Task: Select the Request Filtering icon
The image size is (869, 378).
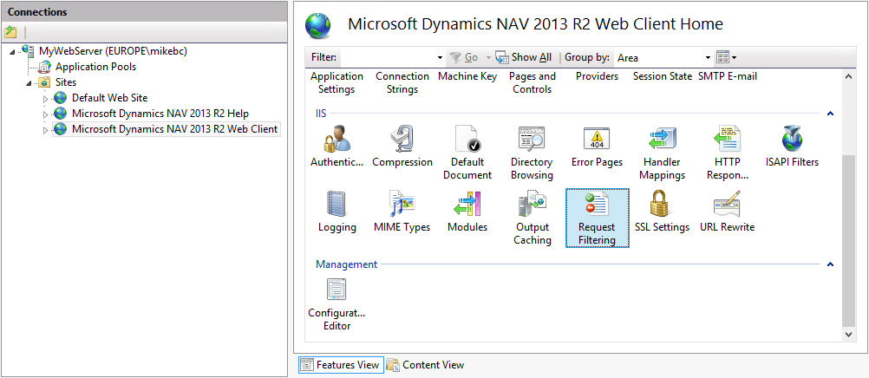Action: tap(597, 218)
